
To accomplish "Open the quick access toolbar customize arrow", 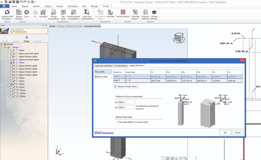I will [x=35, y=2].
